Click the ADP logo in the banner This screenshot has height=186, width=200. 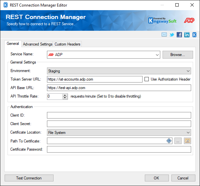tap(189, 20)
